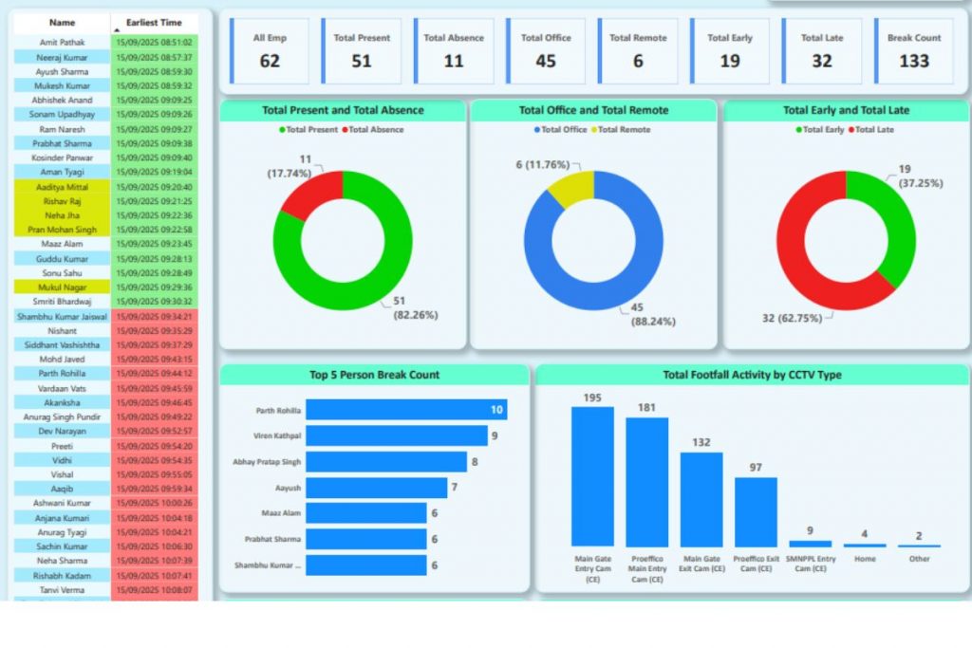Open the Total Late card showing 32
Viewport: 972px width, 648px height.
pyautogui.click(x=821, y=50)
